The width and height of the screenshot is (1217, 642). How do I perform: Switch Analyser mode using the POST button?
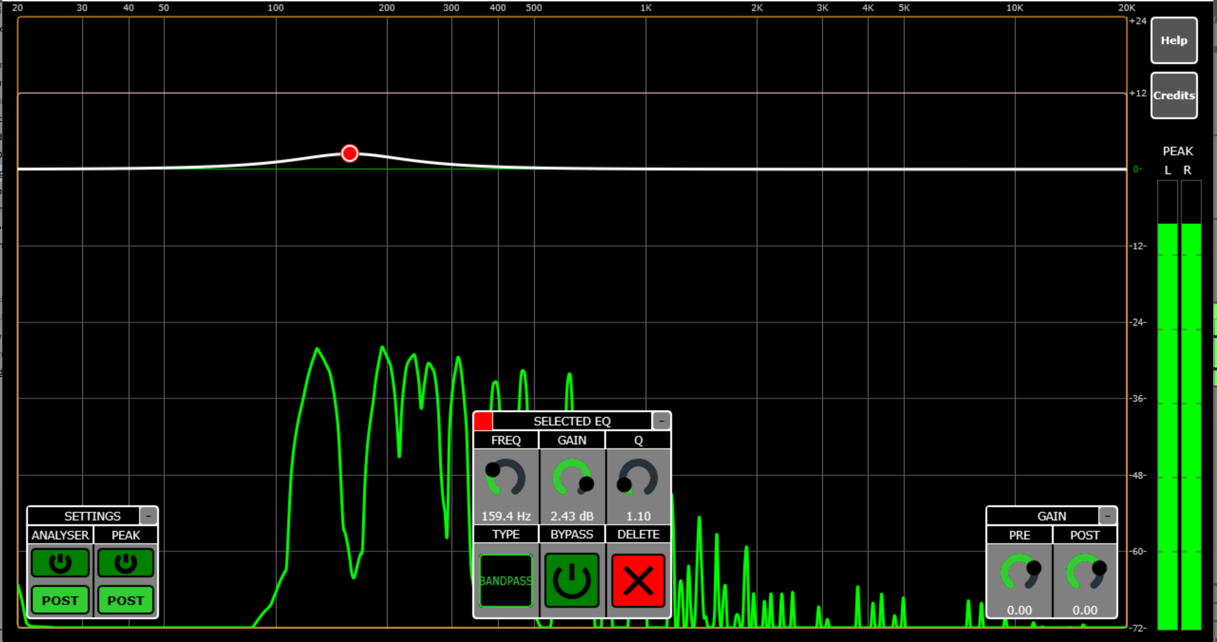pyautogui.click(x=60, y=600)
